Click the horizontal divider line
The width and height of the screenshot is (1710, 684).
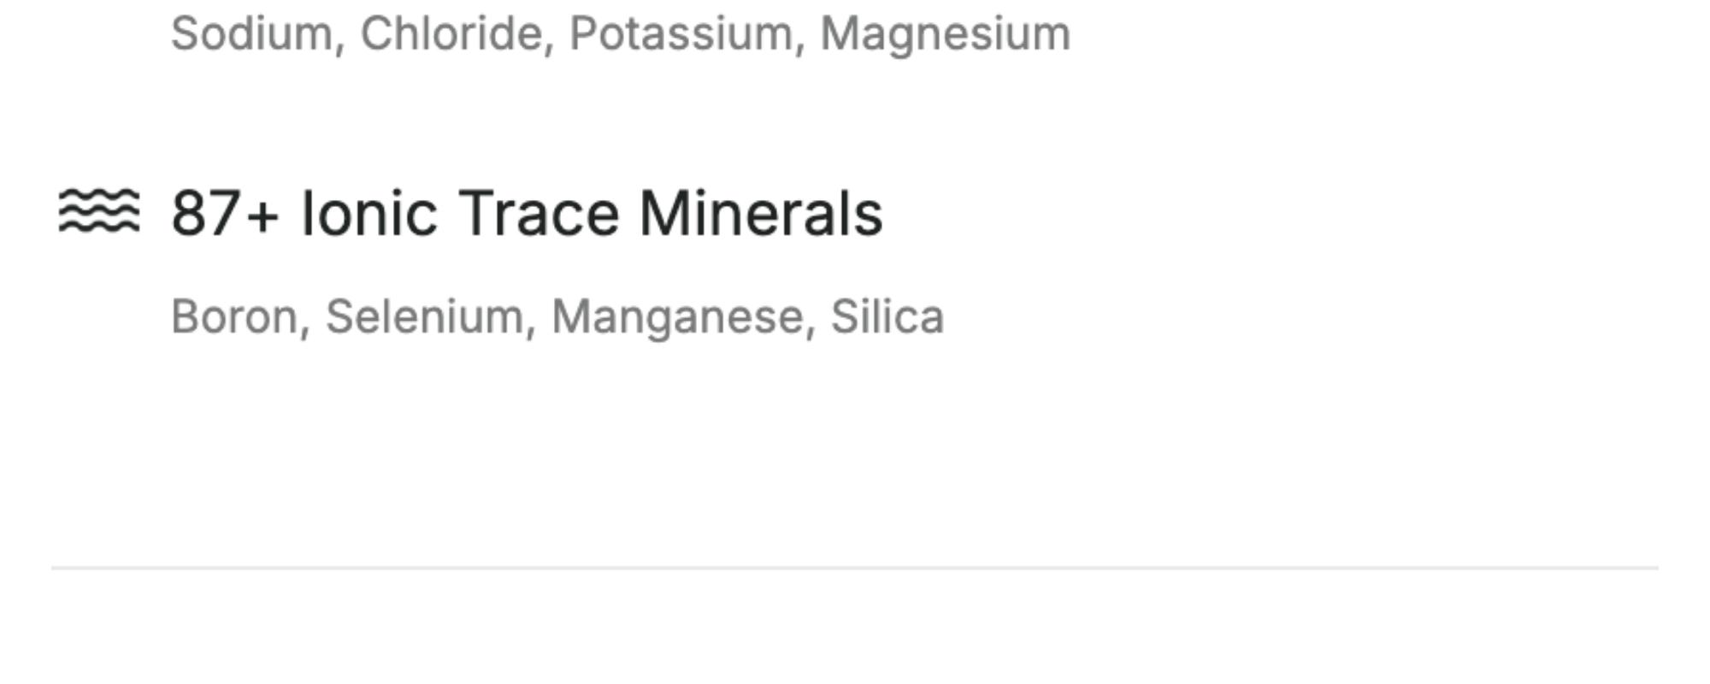[855, 567]
